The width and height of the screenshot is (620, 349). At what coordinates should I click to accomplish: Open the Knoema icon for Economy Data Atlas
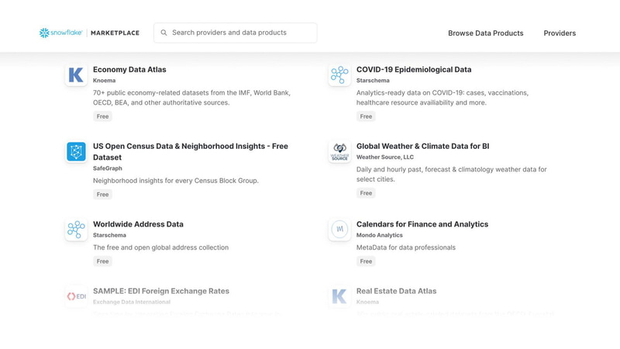pos(76,74)
